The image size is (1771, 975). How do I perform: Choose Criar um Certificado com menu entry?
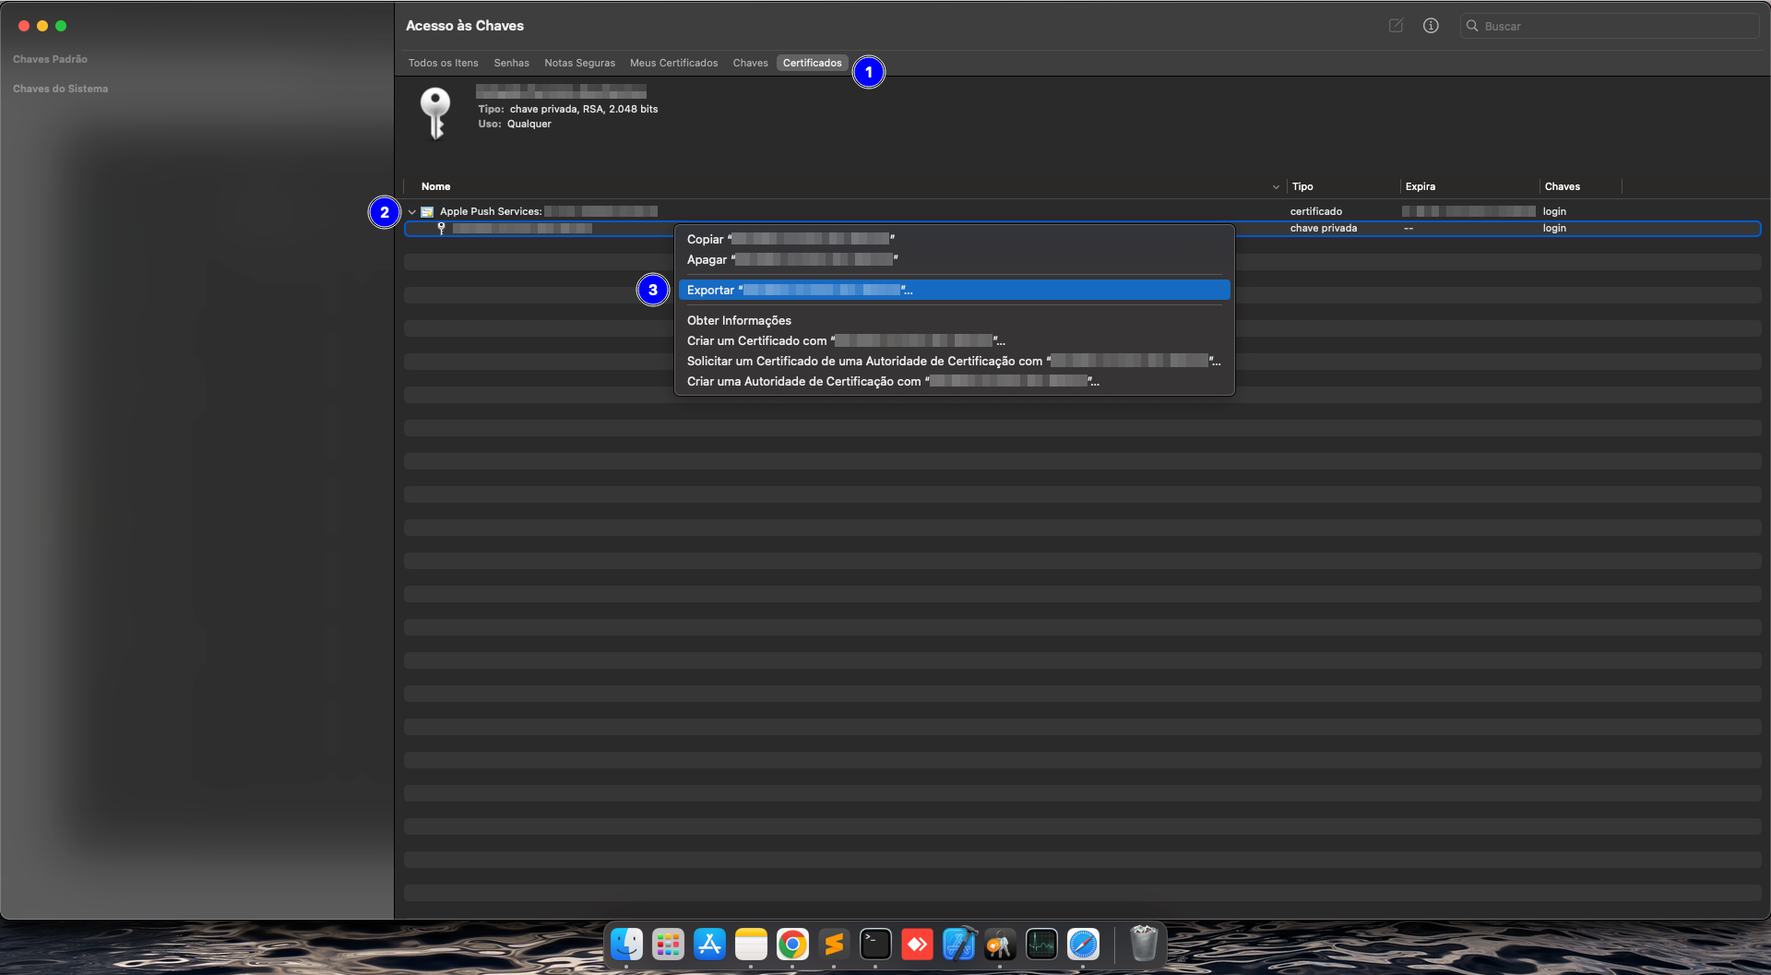pos(954,340)
